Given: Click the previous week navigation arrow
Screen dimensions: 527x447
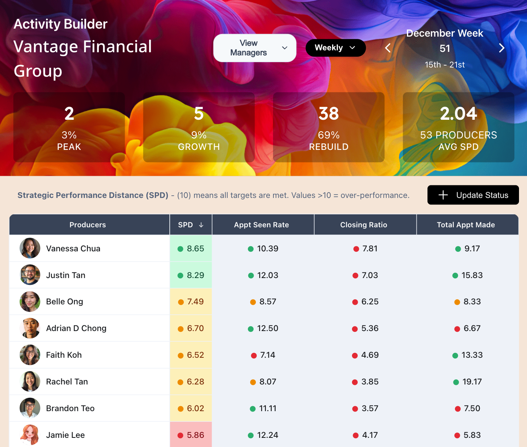Looking at the screenshot, I should 388,48.
